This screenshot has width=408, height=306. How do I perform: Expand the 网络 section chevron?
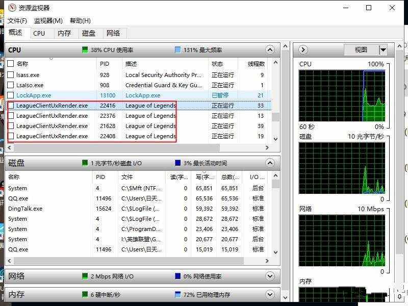[270, 276]
